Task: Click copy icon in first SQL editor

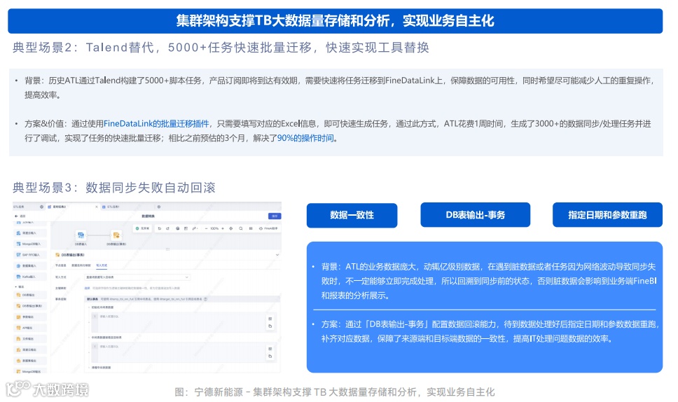Action: point(270,326)
